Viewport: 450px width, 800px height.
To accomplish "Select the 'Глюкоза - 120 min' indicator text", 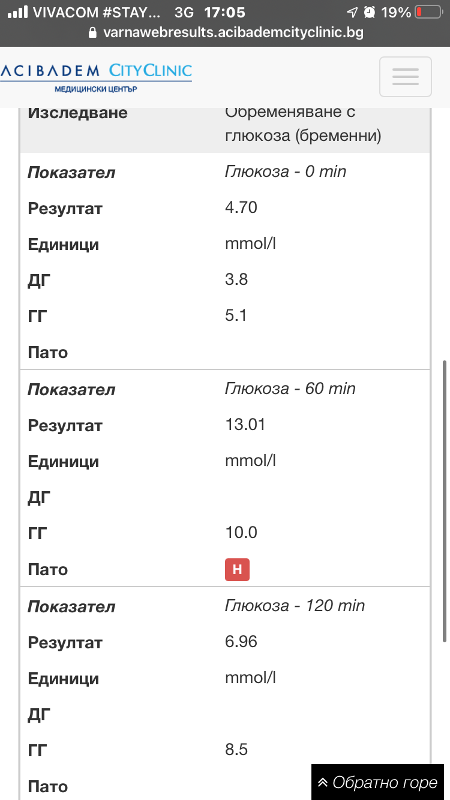I will point(295,606).
